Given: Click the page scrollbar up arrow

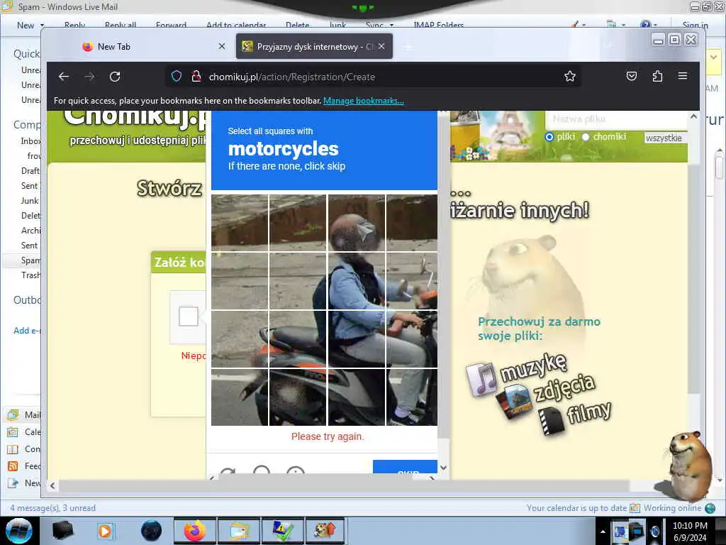Looking at the screenshot, I should pos(693,117).
